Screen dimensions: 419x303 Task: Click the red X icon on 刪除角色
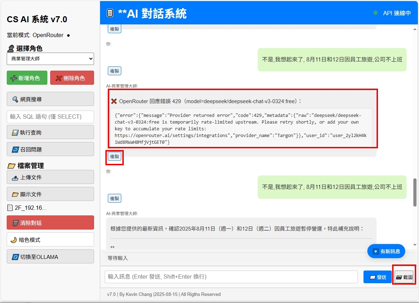[59, 78]
